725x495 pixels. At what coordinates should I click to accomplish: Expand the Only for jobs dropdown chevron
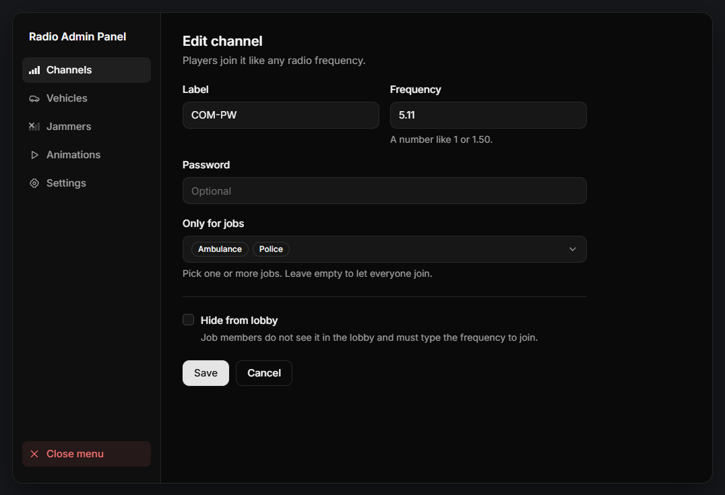click(x=573, y=249)
